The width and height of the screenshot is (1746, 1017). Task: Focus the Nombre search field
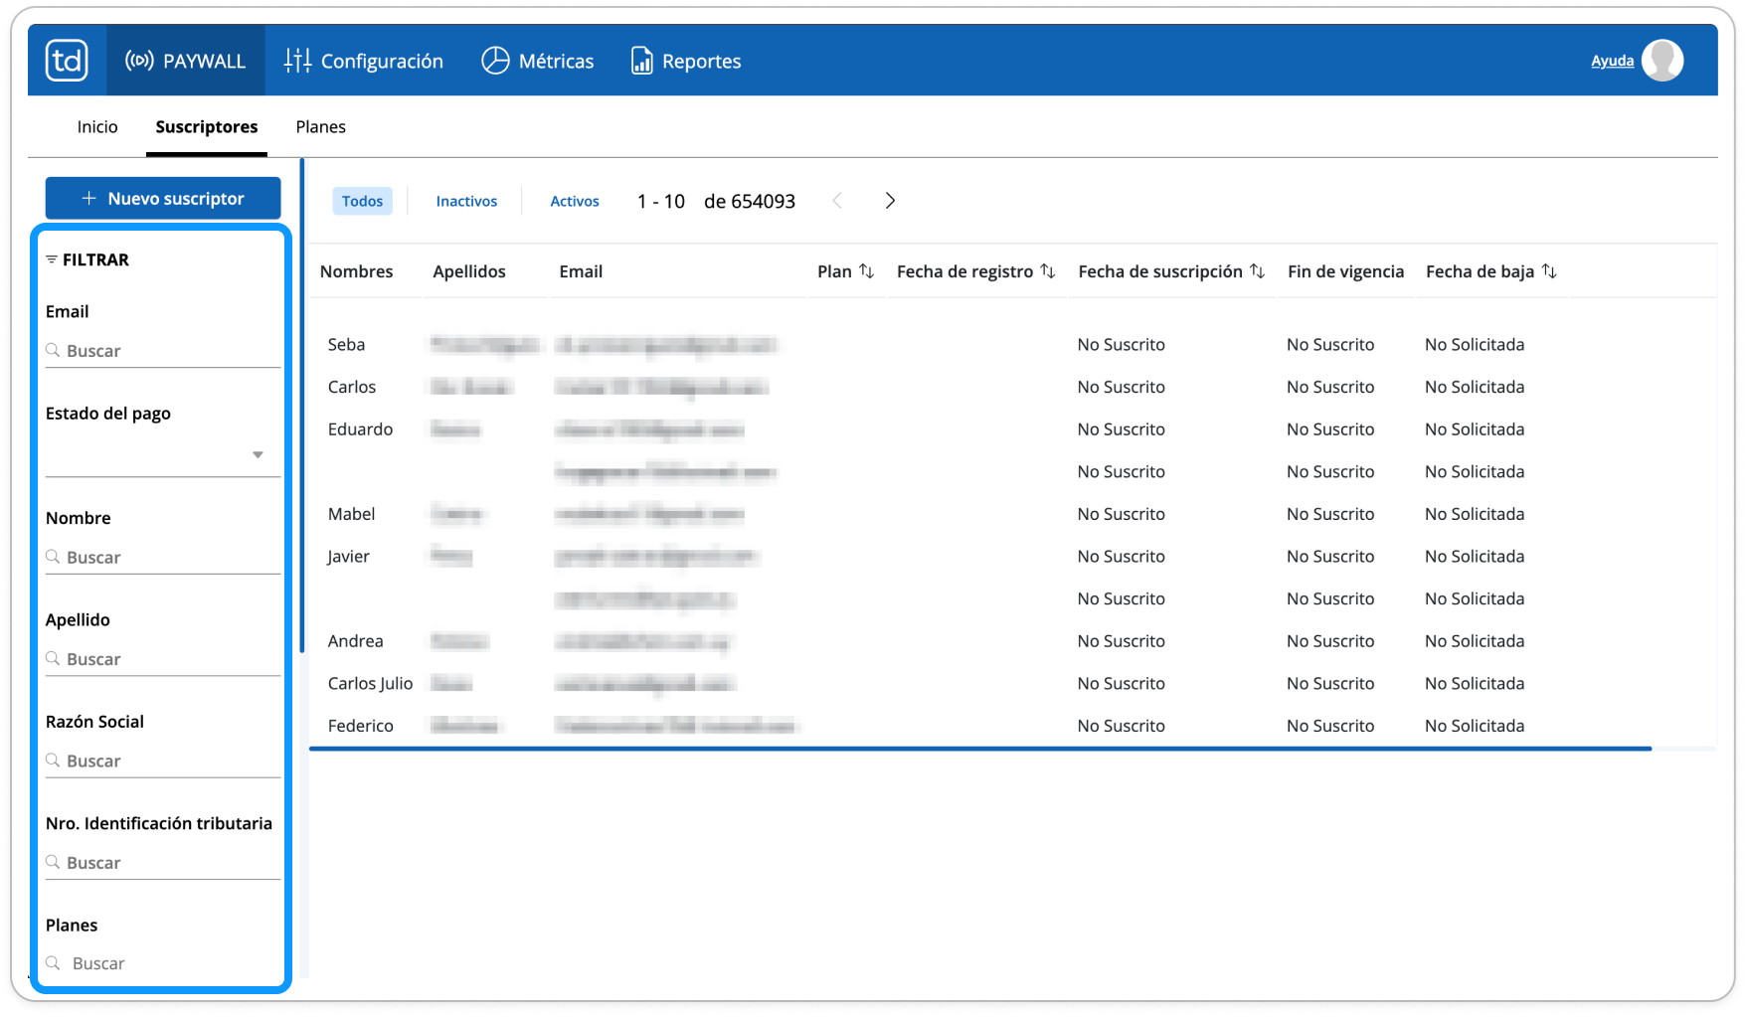163,558
